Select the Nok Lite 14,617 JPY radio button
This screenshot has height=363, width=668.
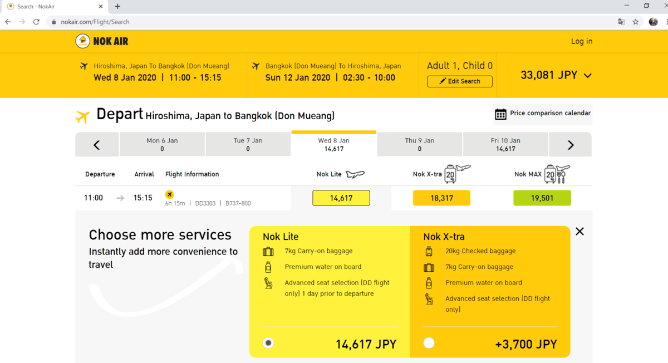tap(268, 343)
